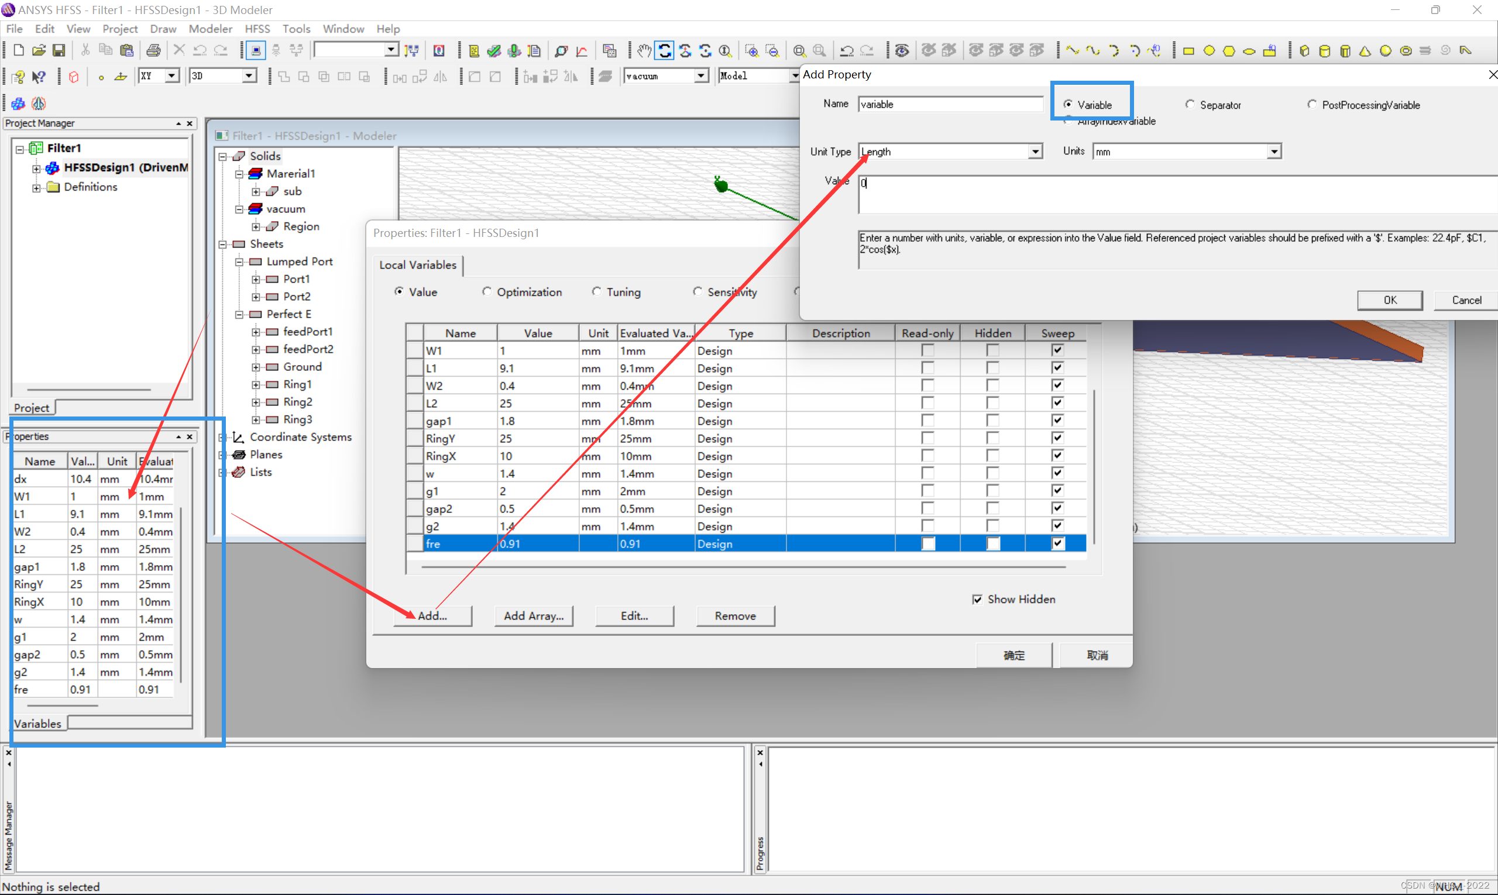Click the Rotate view icon
Screen dimensions: 1498x895
664,51
